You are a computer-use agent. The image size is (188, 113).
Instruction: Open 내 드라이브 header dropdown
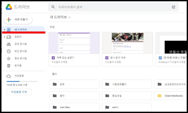70,17
